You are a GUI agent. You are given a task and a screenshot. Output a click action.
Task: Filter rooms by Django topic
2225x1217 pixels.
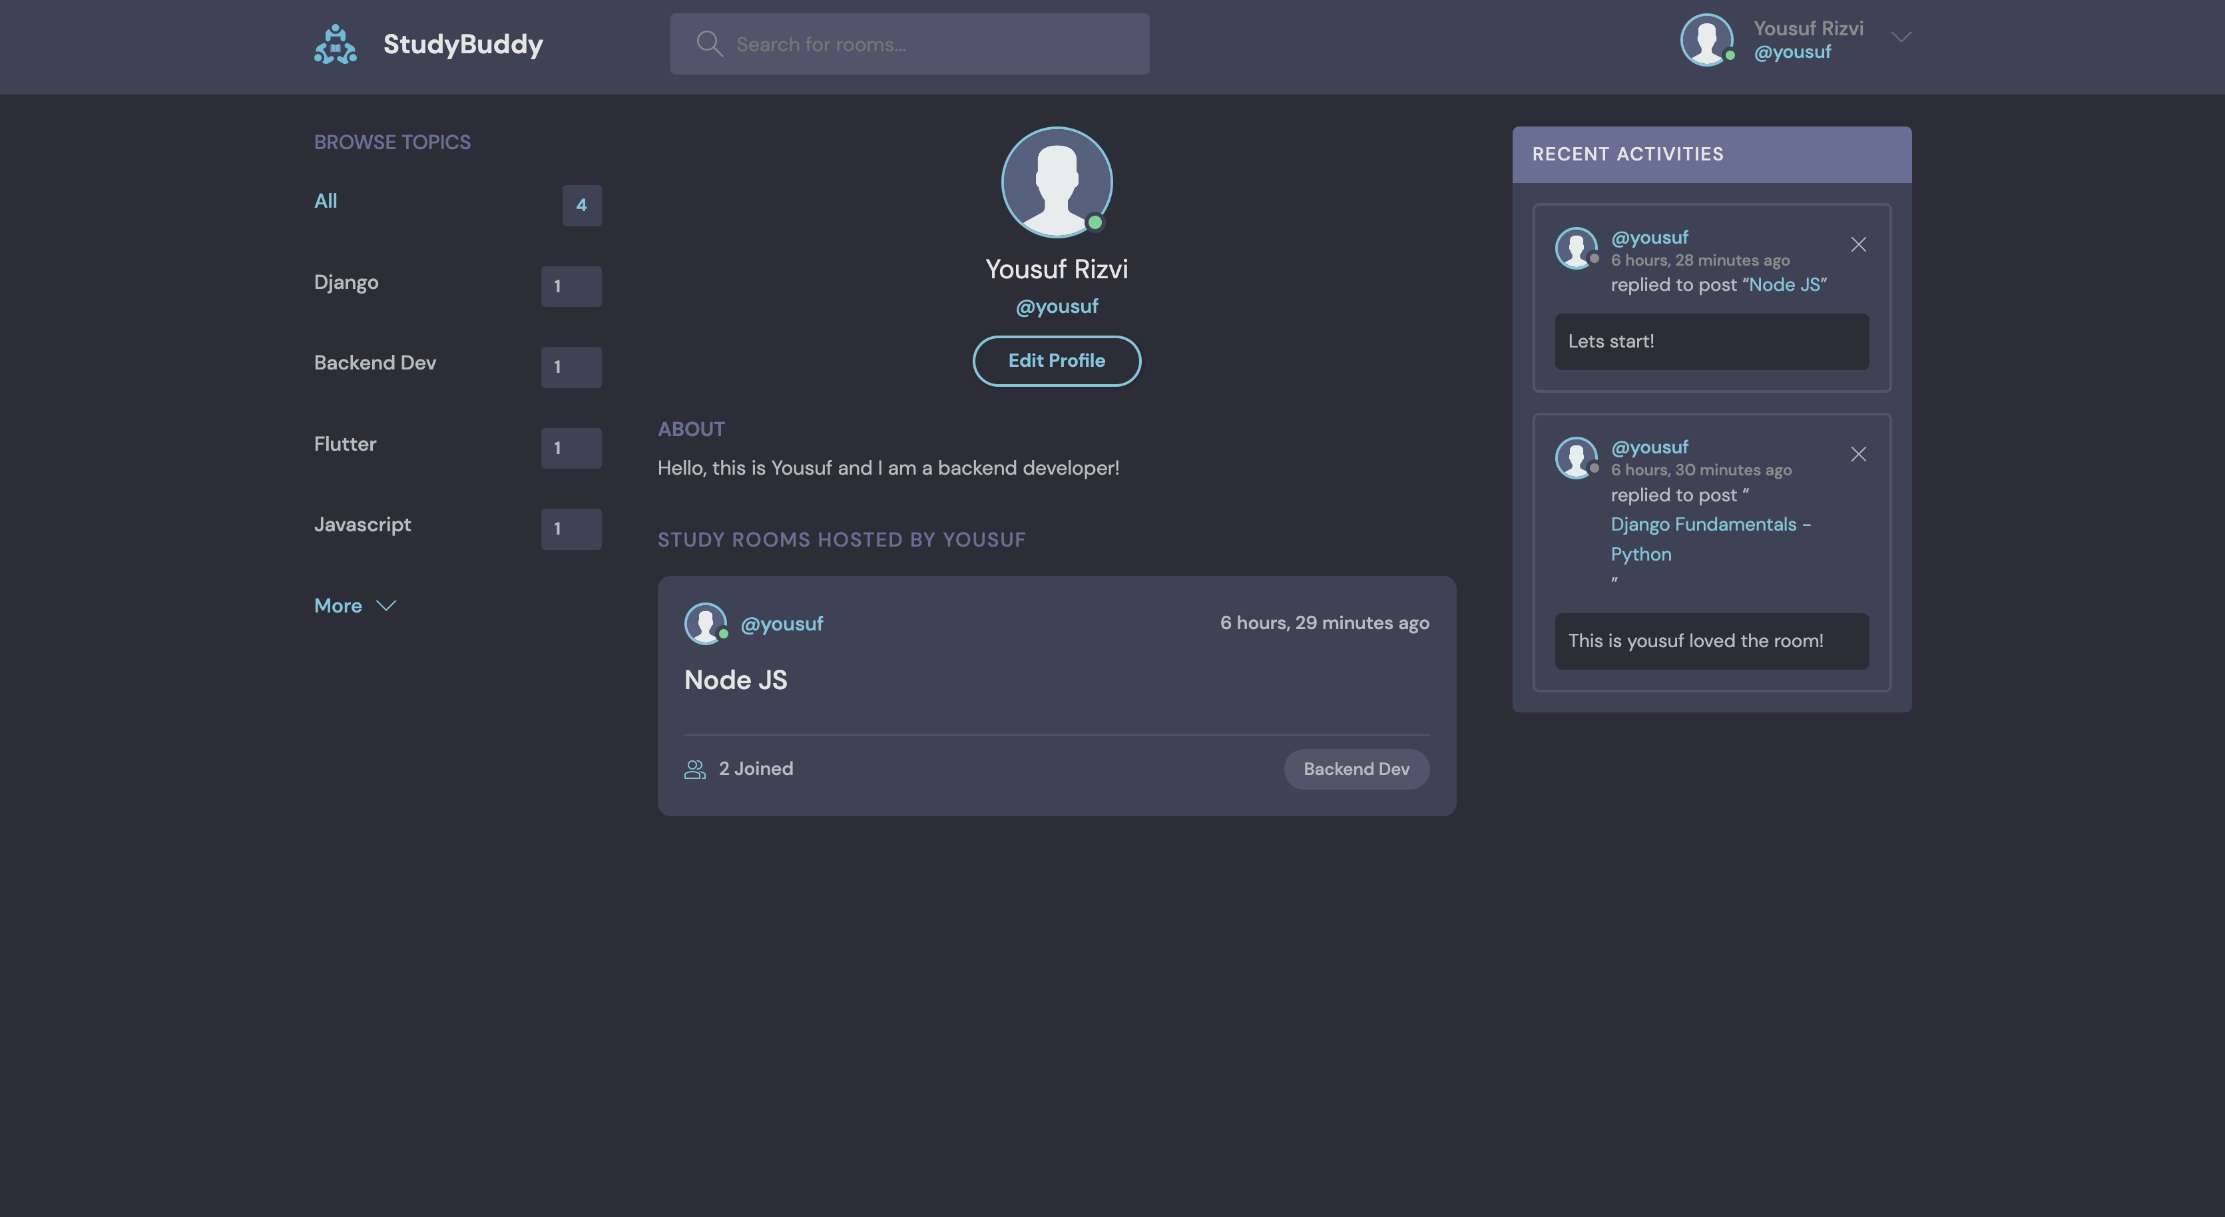tap(346, 282)
